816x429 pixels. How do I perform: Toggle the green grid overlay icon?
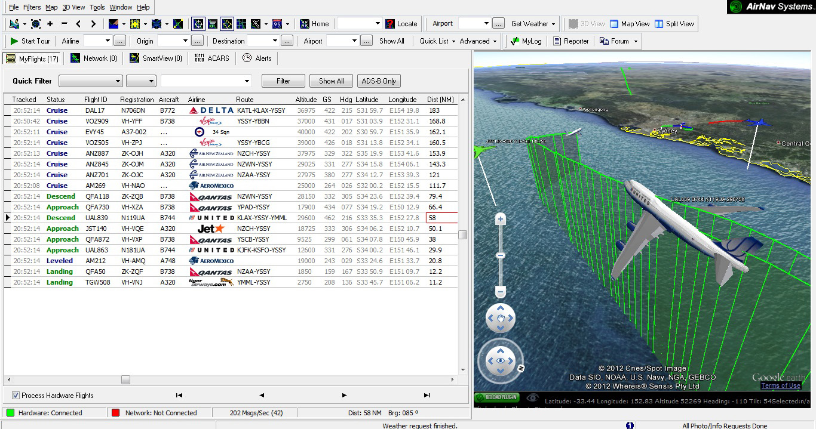(x=241, y=24)
